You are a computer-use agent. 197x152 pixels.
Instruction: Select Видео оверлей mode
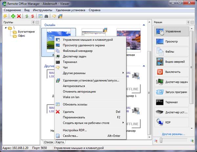(x=172, y=62)
